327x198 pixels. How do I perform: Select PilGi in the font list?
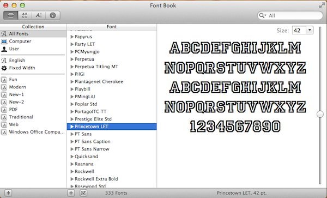coord(80,74)
